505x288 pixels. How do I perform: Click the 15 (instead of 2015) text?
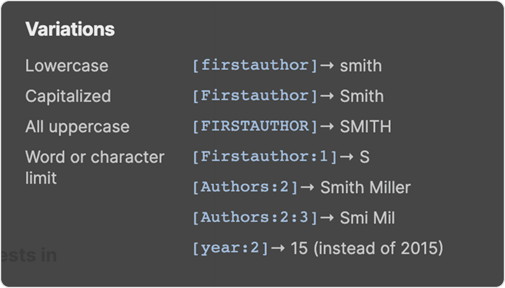366,248
